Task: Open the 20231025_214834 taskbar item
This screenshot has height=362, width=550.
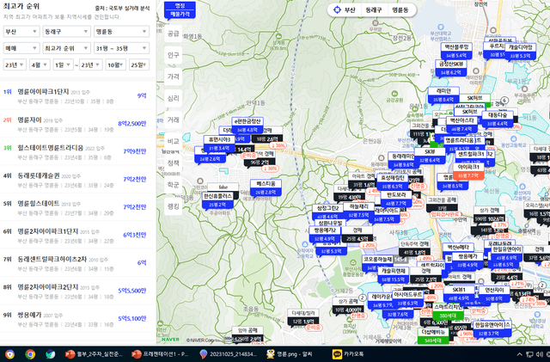Action: point(228,354)
